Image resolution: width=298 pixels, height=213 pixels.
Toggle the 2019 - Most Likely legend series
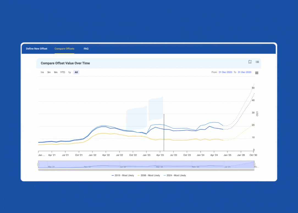[123, 175]
